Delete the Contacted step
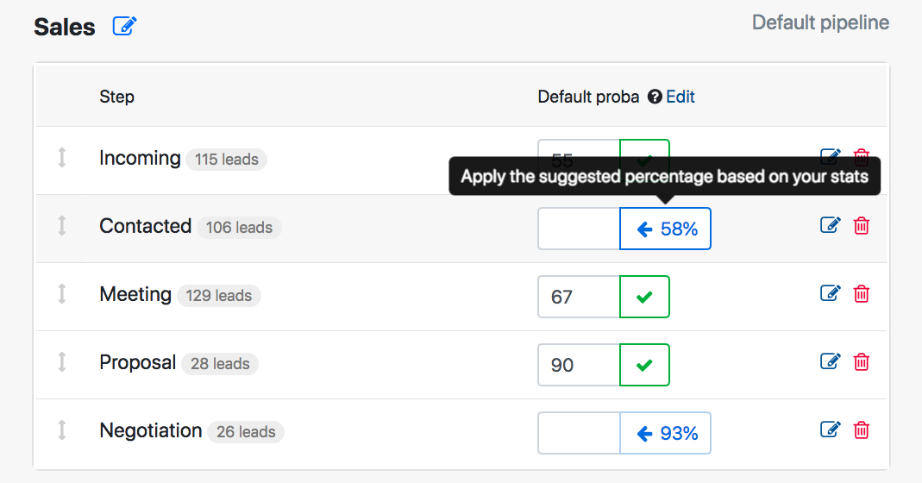The height and width of the screenshot is (483, 922). (x=861, y=226)
